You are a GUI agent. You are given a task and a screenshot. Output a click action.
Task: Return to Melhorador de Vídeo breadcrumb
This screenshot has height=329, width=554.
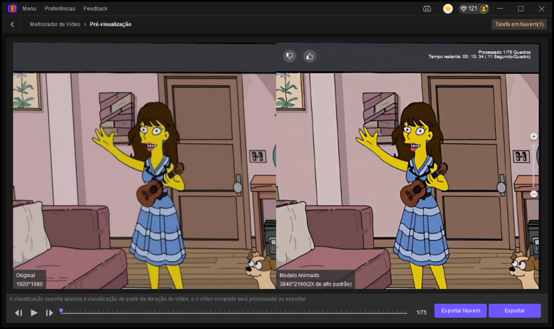[55, 25]
